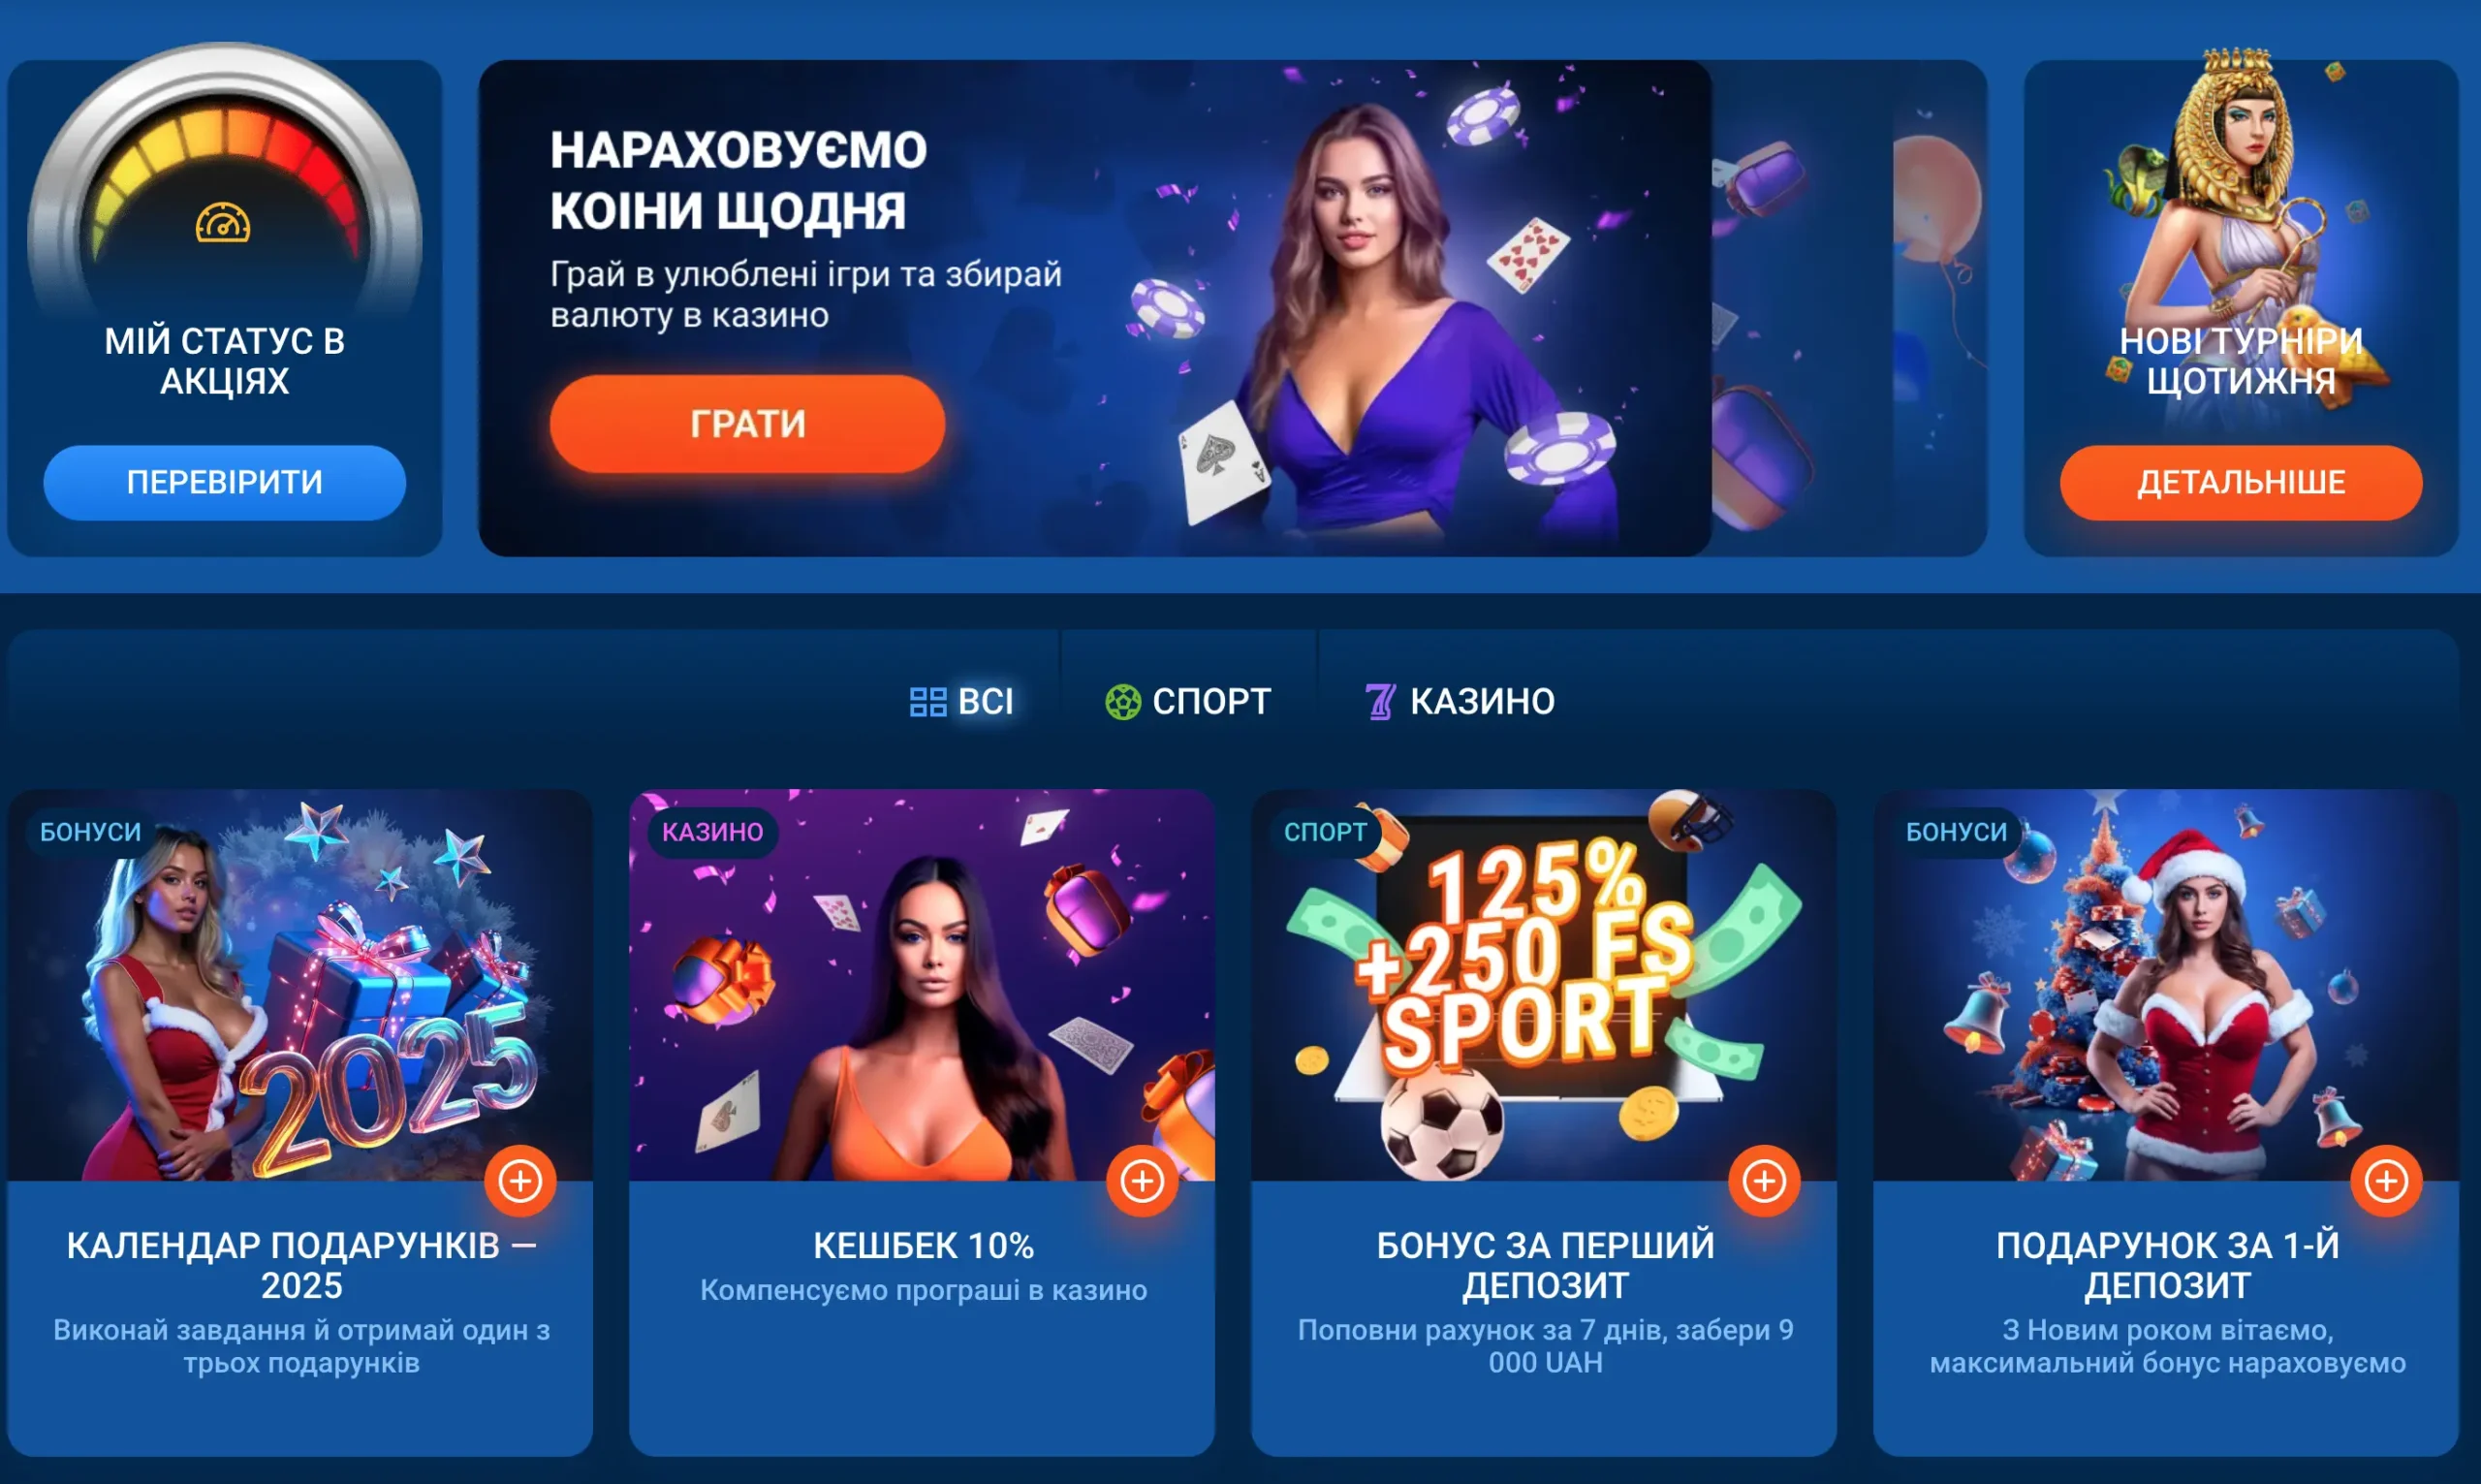
Task: Expand the Подарунок за 1-й депозит plus icon
Action: click(2386, 1181)
